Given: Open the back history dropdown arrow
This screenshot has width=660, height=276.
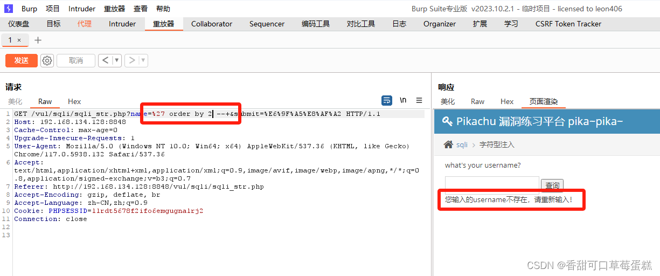Looking at the screenshot, I should 116,60.
